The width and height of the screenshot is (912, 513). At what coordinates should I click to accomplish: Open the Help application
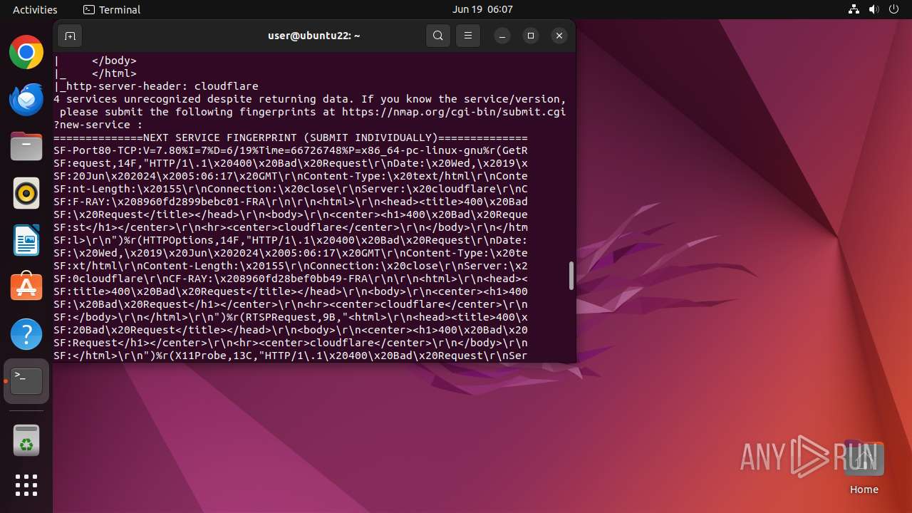(x=26, y=334)
